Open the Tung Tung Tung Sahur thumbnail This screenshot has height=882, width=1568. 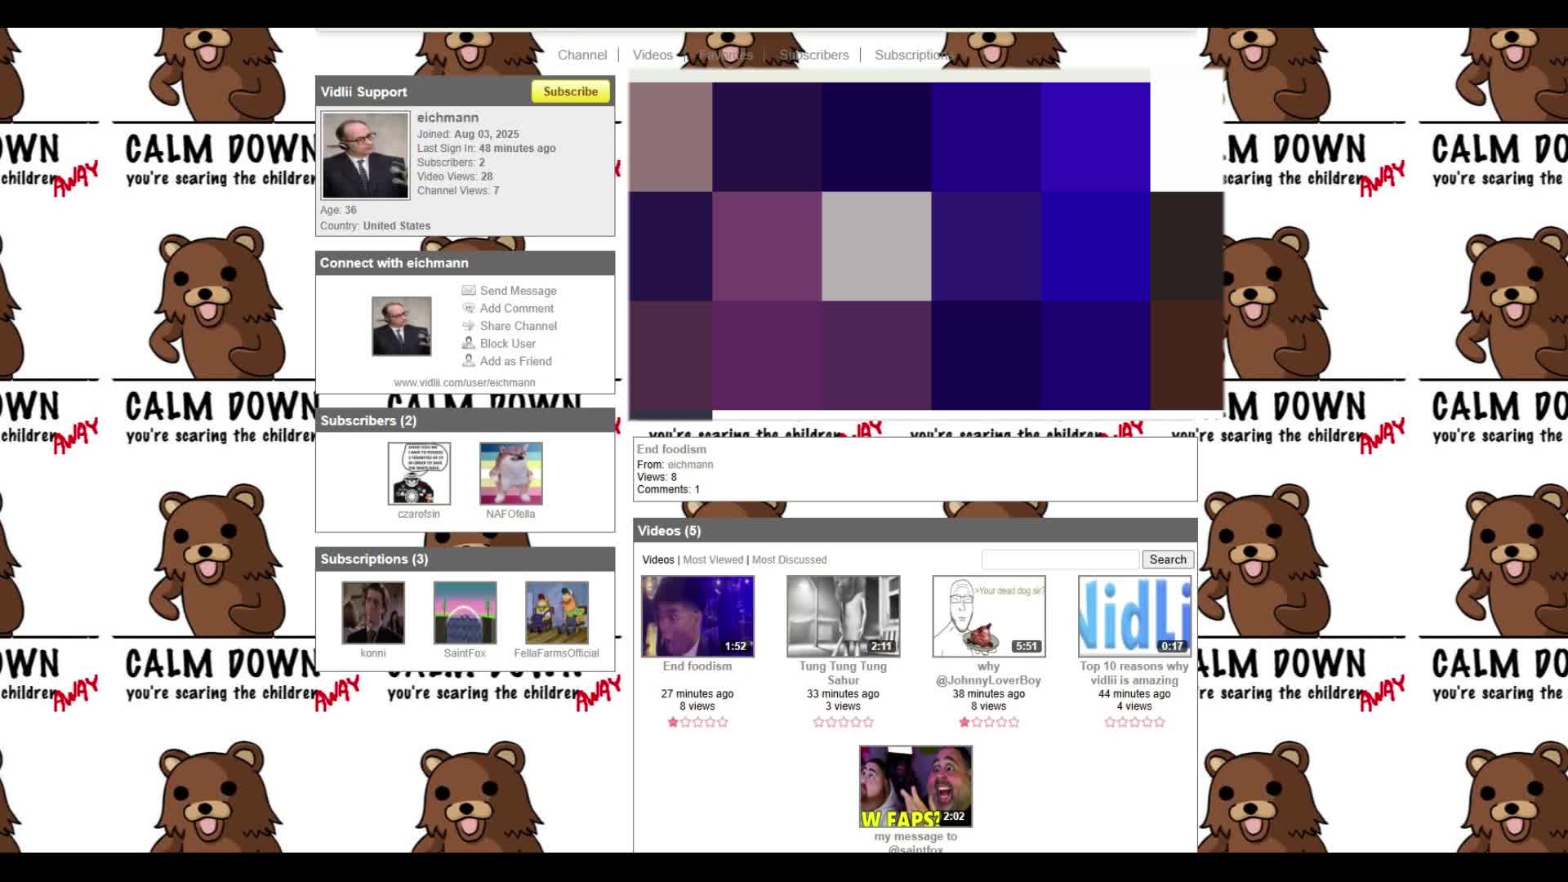[x=844, y=617]
